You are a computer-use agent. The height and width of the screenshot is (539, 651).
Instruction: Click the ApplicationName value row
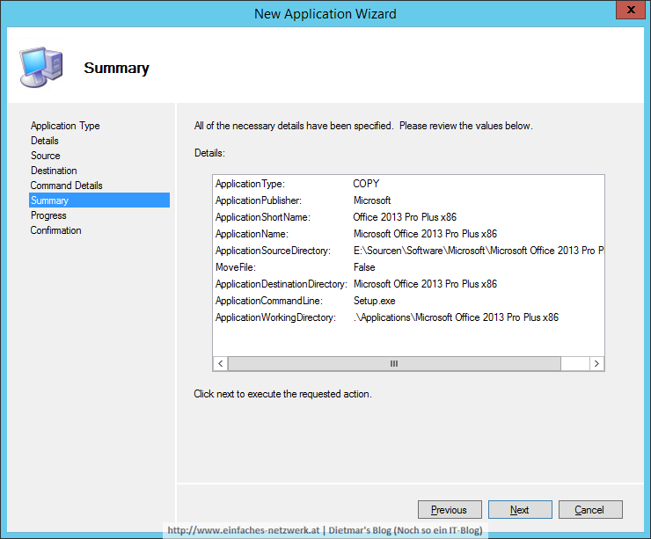(425, 234)
